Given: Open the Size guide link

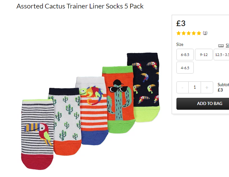Looking at the screenshot, I should [227, 45].
